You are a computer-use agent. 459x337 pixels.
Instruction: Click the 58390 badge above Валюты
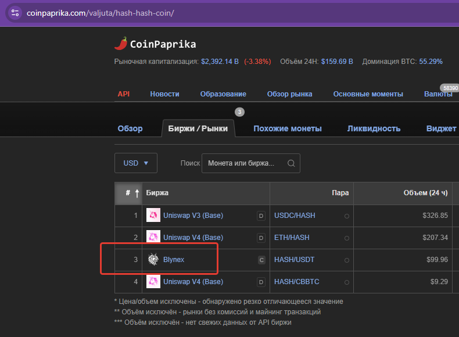(x=450, y=88)
